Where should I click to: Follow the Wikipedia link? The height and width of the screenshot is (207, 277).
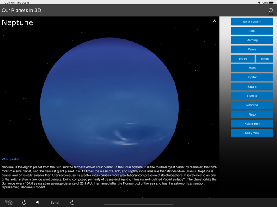[x=10, y=159]
